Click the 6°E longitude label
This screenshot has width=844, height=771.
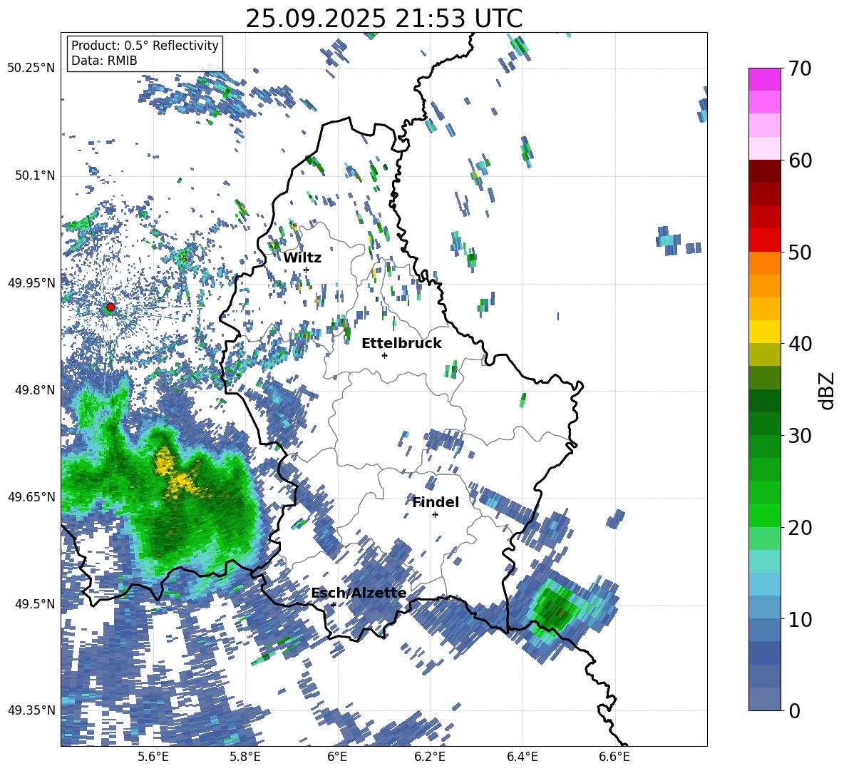[x=337, y=757]
